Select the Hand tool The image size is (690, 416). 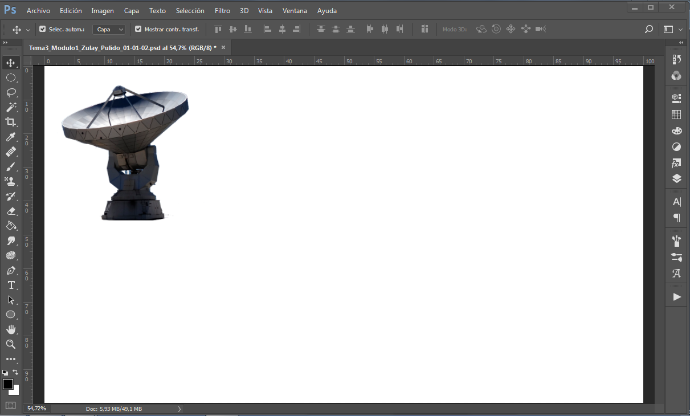[x=11, y=329]
